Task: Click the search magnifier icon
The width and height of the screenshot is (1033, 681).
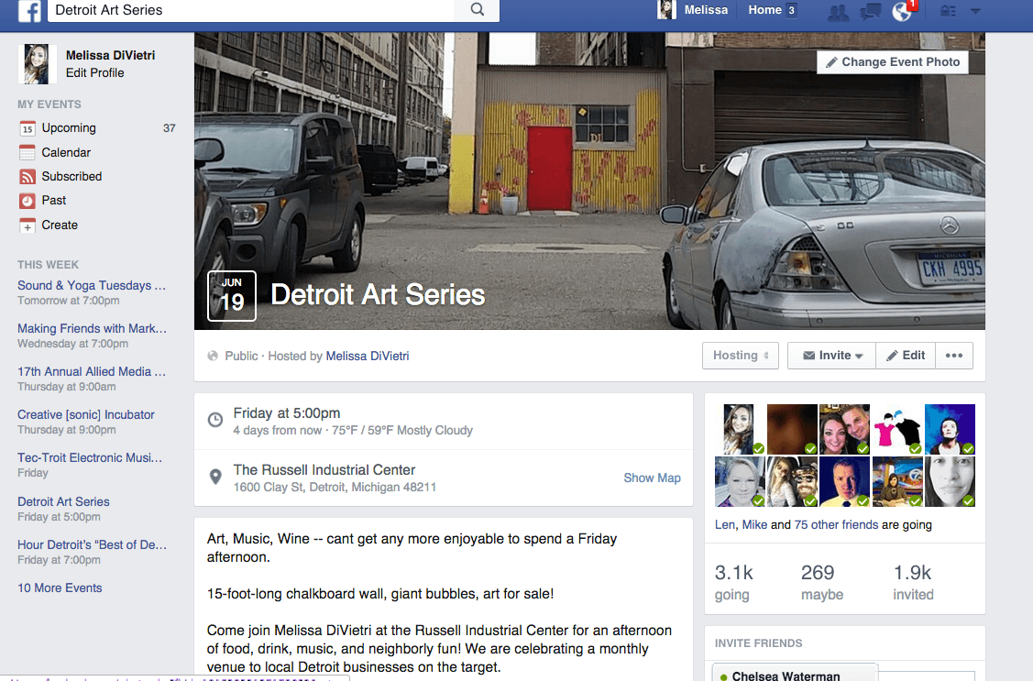Action: tap(478, 10)
